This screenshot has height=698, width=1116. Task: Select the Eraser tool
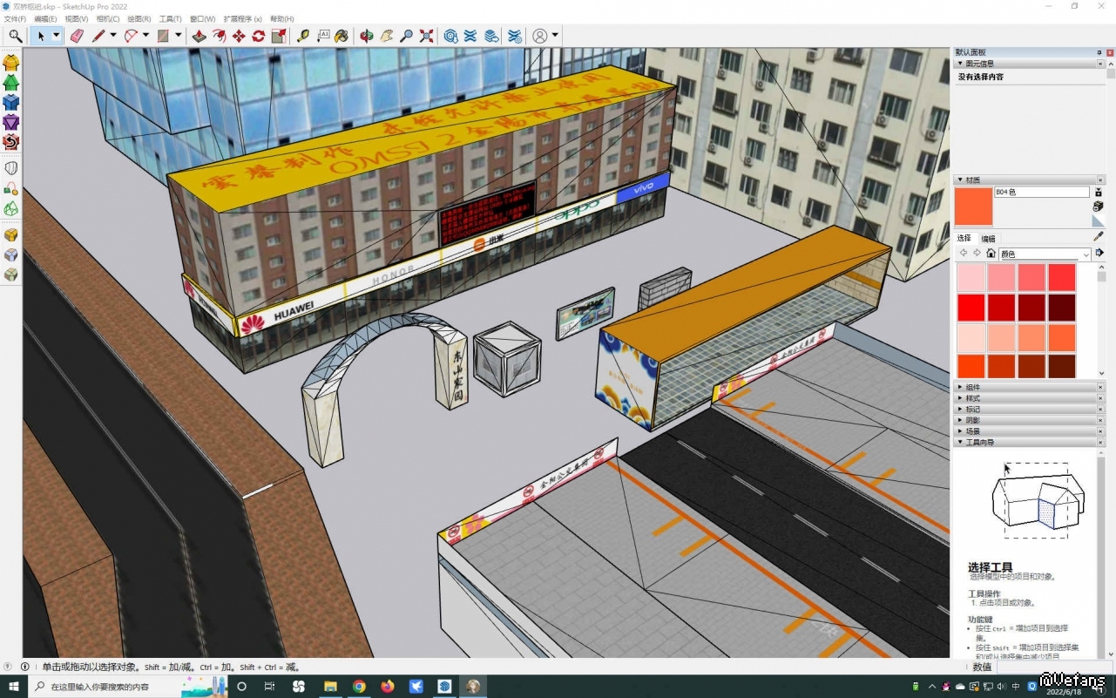(76, 36)
